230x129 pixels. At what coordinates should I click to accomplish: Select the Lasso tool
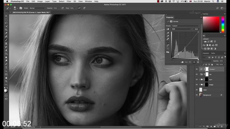point(6,23)
